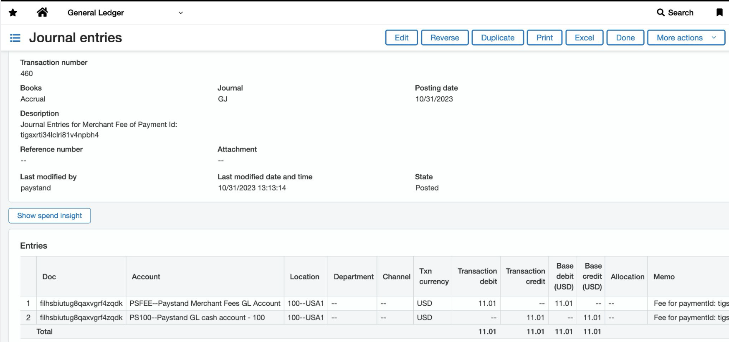Viewport: 729px width, 342px height.
Task: Click Show spend insight button
Action: coord(50,216)
